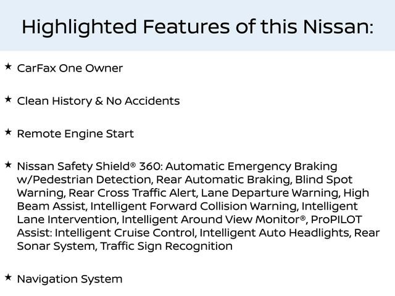Select the Automatic Emergency Braking text

(252, 166)
